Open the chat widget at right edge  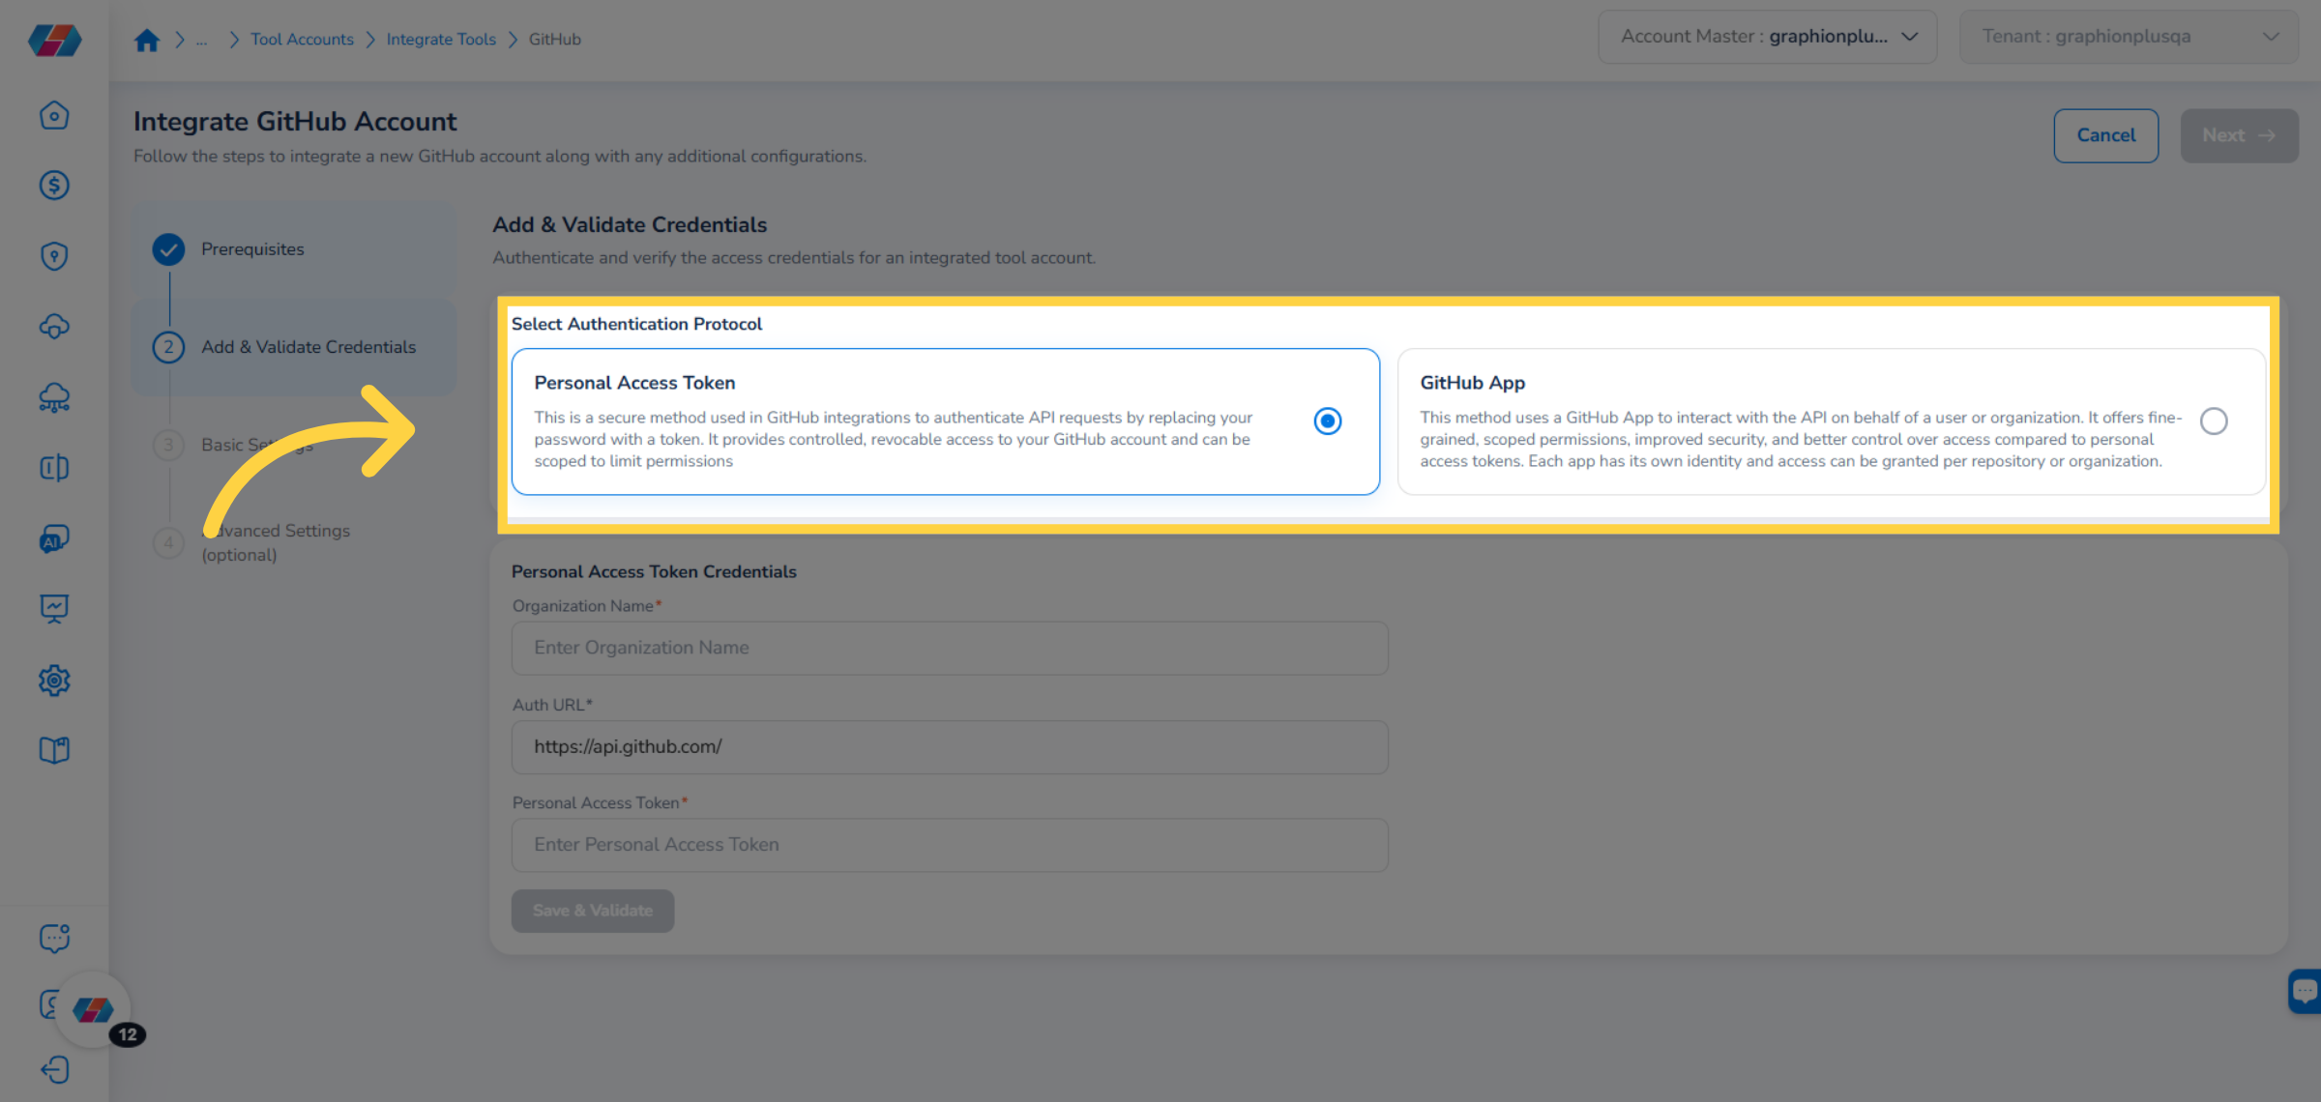[x=2305, y=991]
